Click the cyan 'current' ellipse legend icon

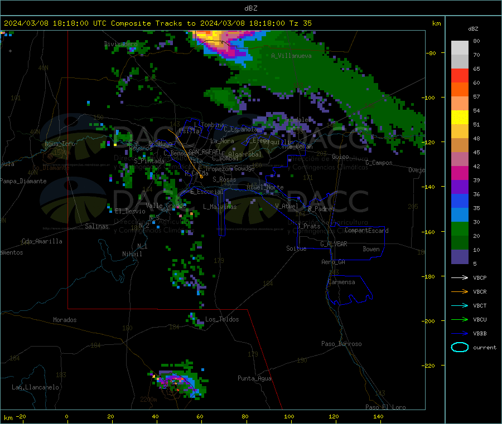pos(460,347)
